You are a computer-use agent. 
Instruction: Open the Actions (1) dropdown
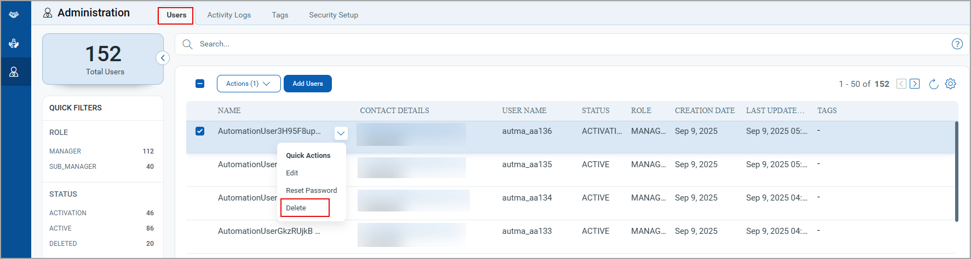click(x=249, y=84)
